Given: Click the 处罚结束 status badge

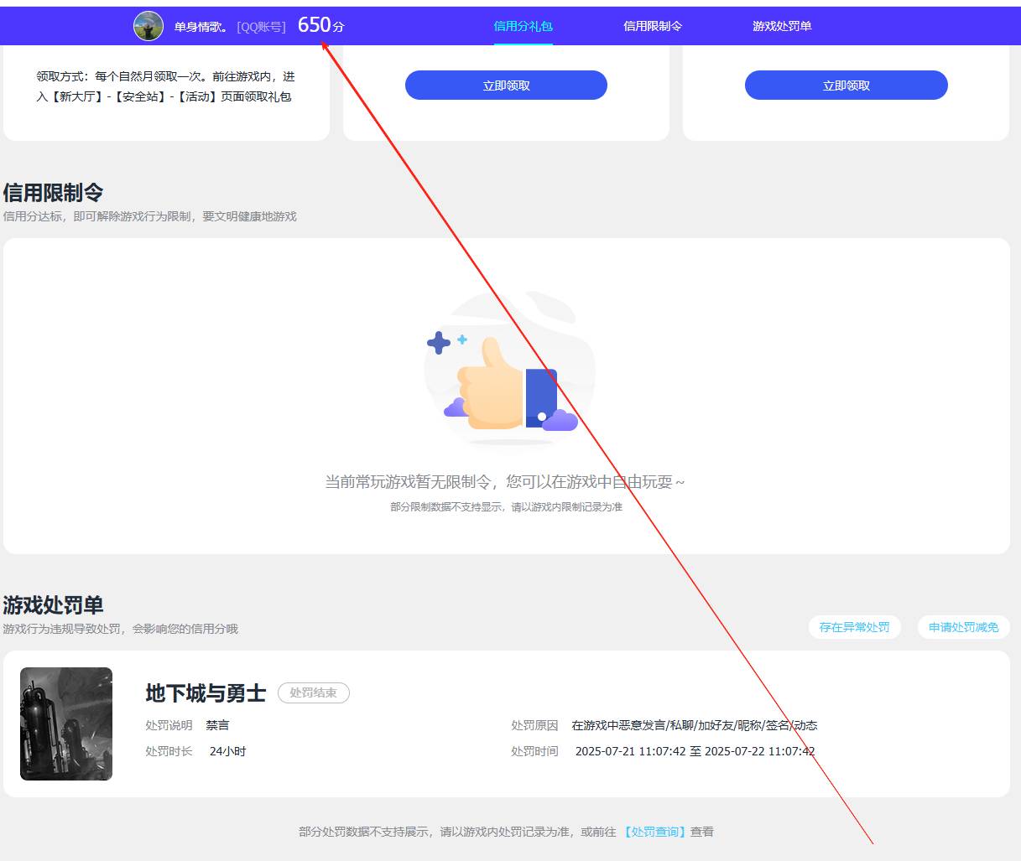Looking at the screenshot, I should (x=314, y=692).
